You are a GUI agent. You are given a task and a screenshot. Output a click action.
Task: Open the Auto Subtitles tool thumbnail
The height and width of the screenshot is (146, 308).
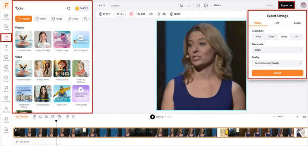pos(43,94)
